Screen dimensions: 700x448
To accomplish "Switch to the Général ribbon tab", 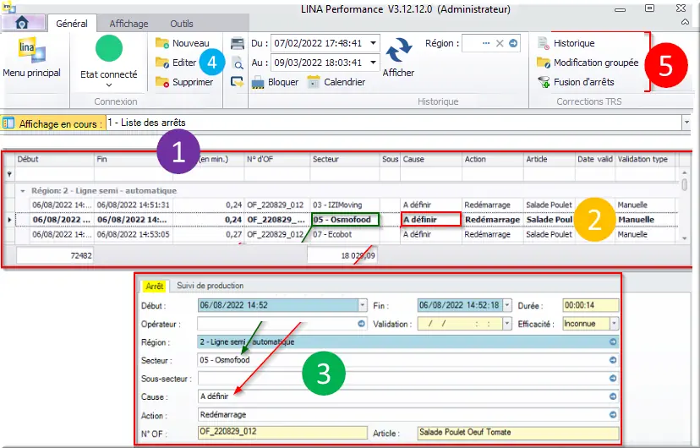I will (x=71, y=24).
